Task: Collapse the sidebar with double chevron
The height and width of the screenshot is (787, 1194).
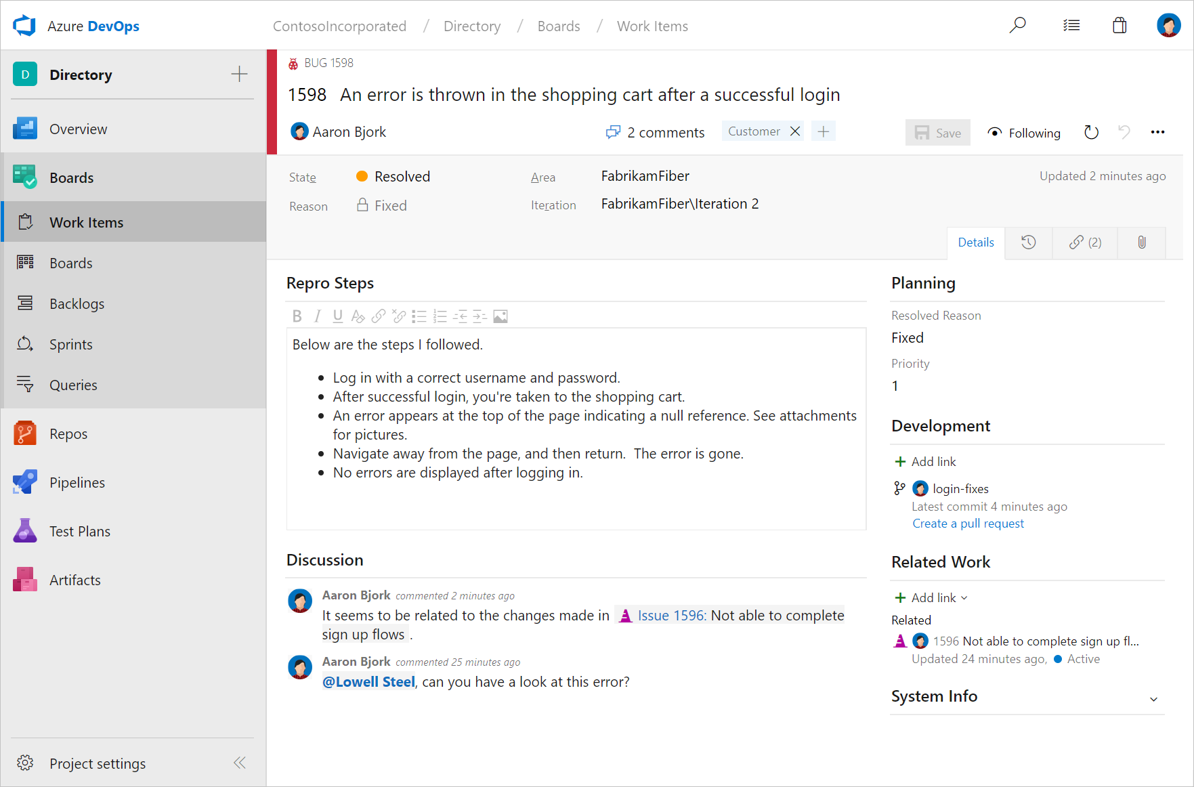Action: pyautogui.click(x=239, y=763)
